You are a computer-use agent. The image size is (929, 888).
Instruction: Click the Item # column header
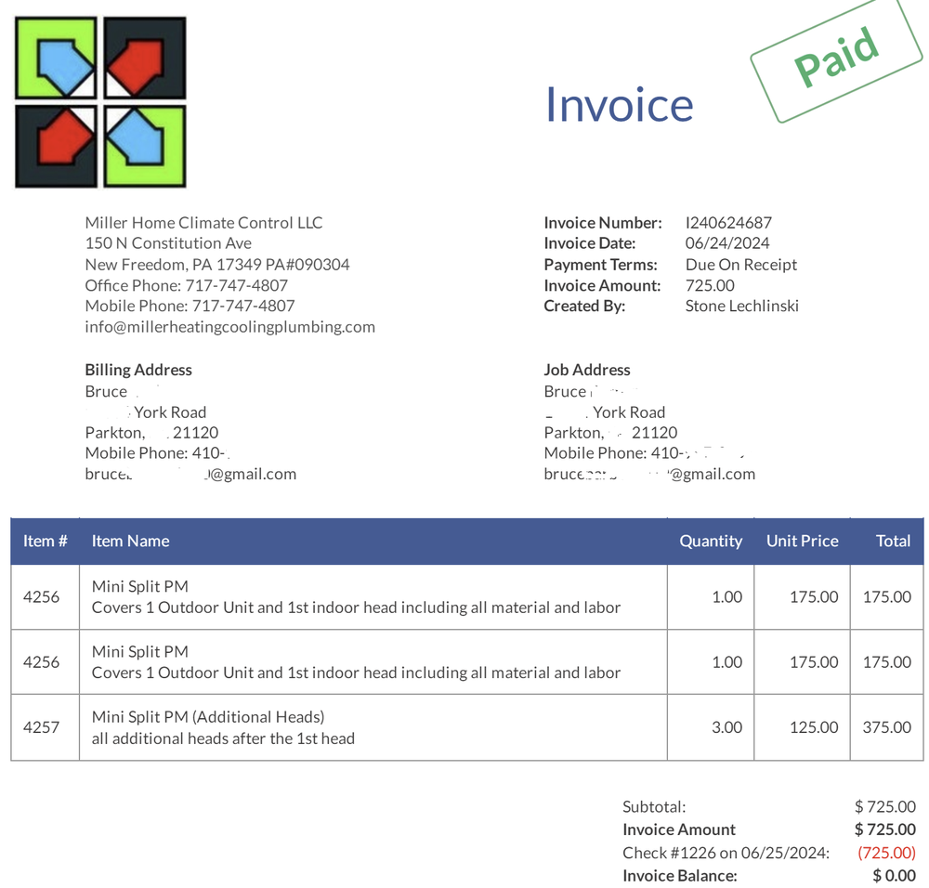tap(45, 541)
